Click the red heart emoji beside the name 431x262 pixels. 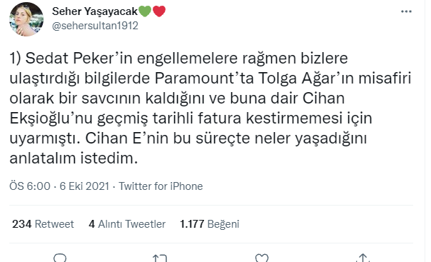159,11
